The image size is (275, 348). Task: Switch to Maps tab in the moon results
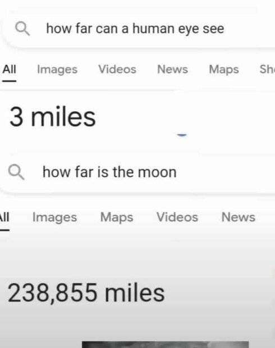coord(117,217)
